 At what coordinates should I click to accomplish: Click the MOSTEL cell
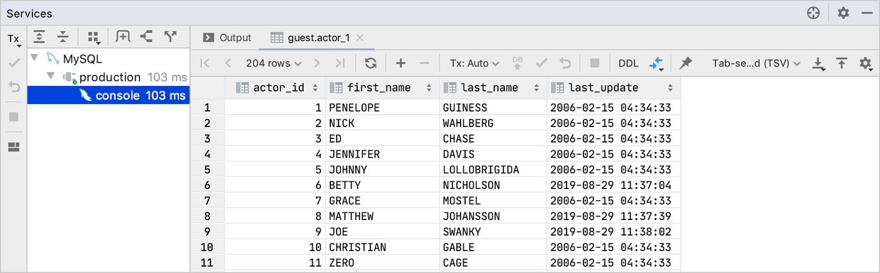[x=492, y=201]
